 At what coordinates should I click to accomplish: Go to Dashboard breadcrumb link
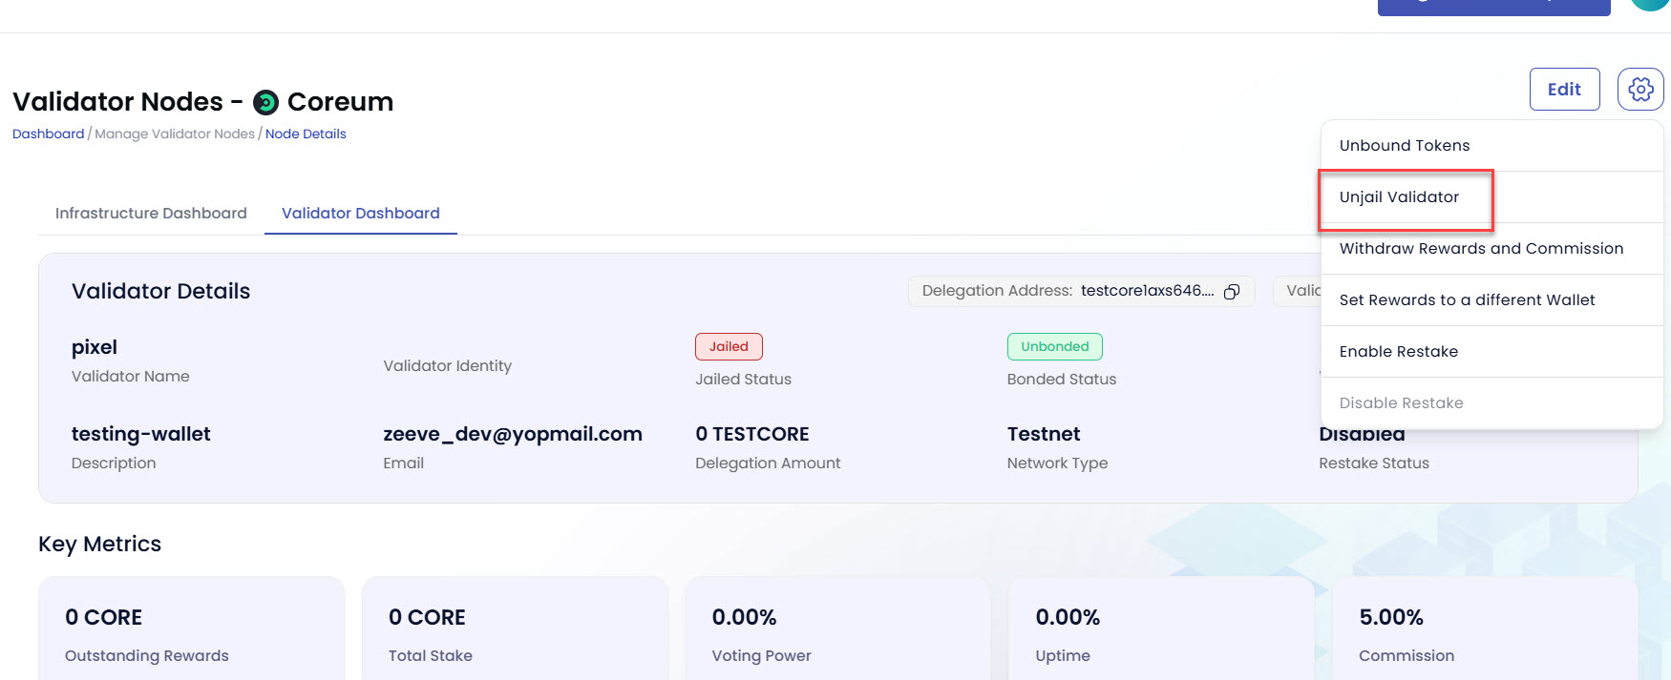coord(48,134)
